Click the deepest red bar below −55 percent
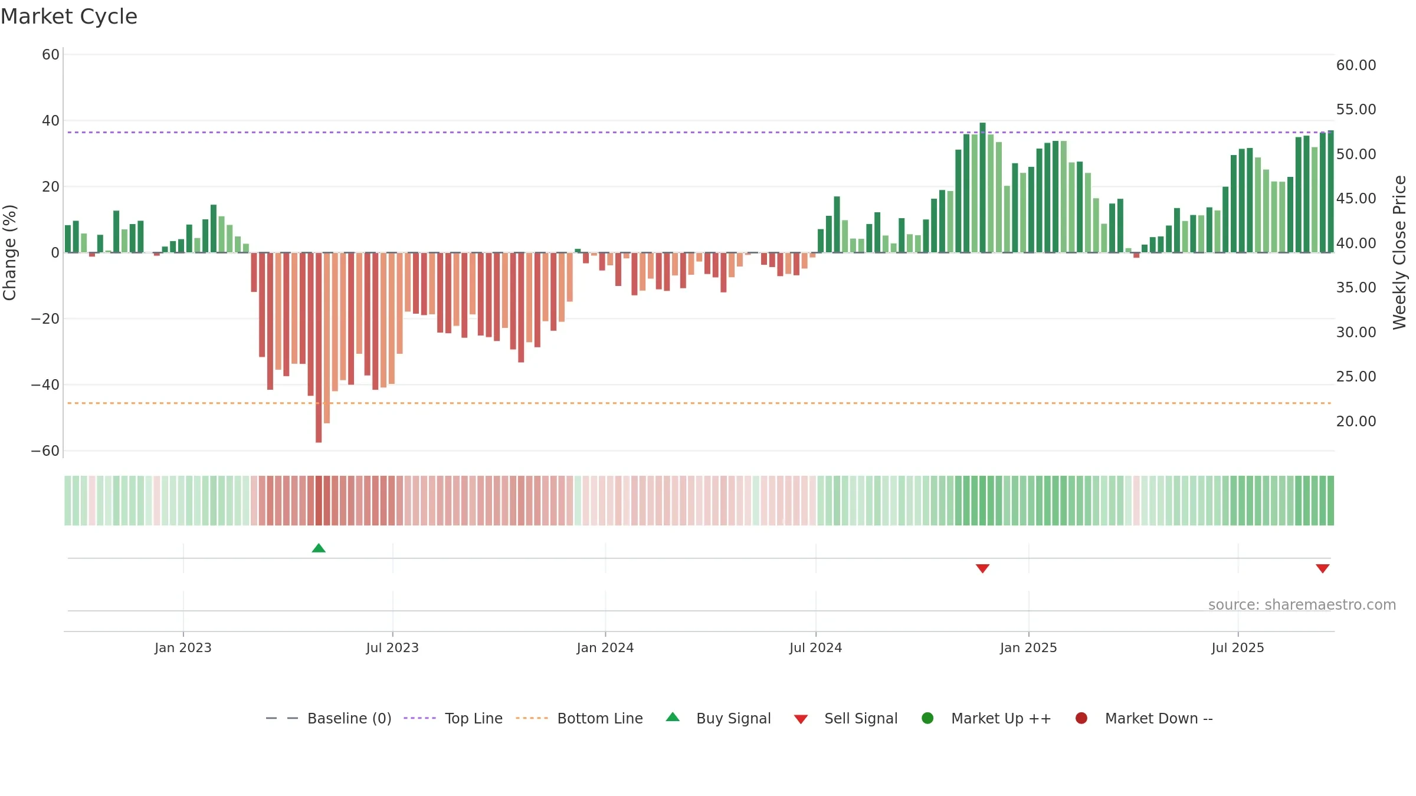This screenshot has width=1416, height=796. pos(319,348)
